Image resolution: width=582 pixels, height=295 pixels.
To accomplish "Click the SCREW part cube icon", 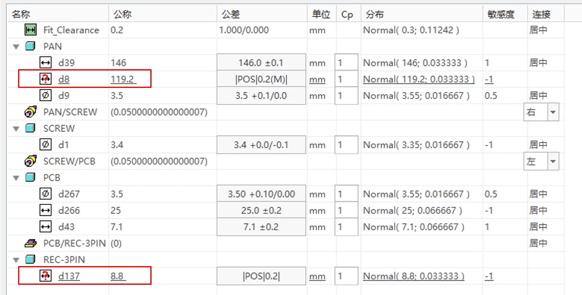I will click(30, 128).
